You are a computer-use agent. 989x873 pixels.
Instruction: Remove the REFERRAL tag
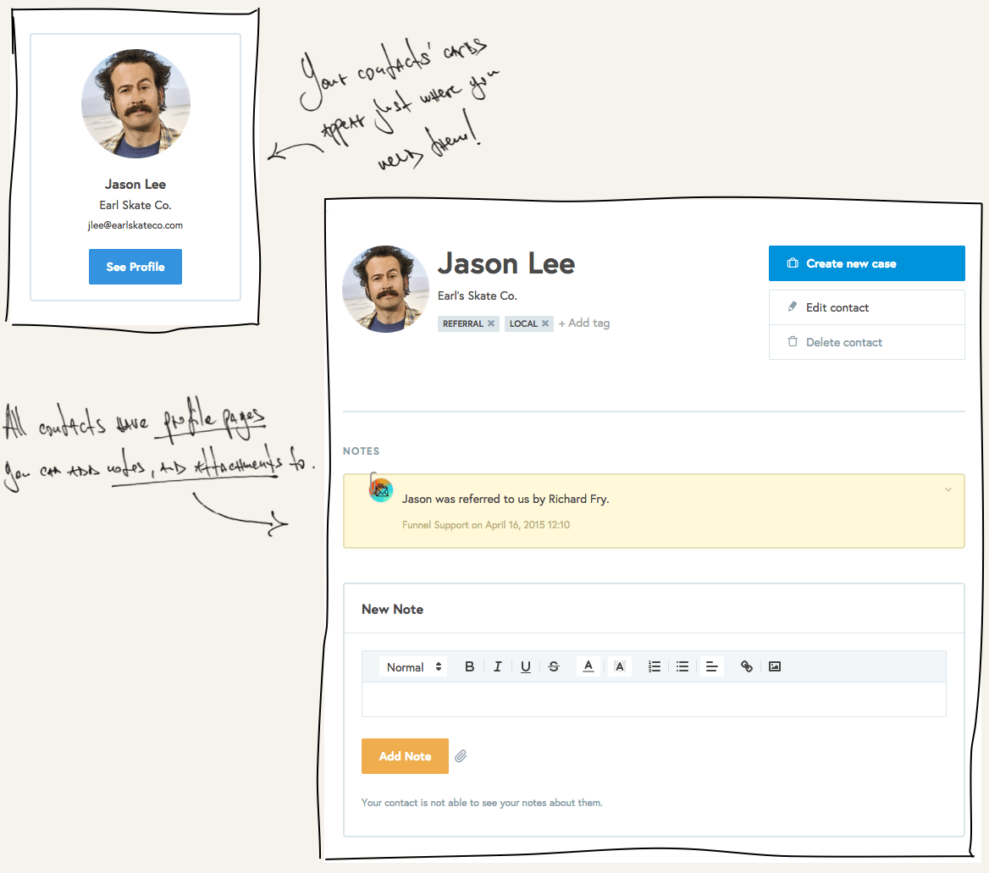pyautogui.click(x=491, y=323)
